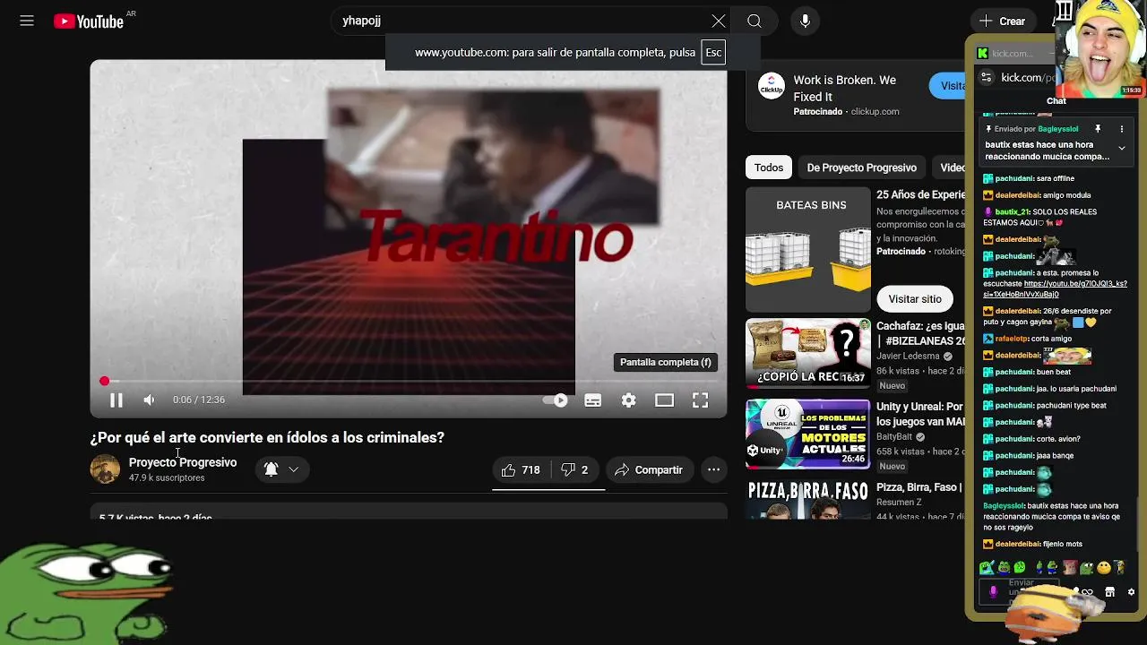Open the Kick tab favicon in the chat window

(x=983, y=54)
